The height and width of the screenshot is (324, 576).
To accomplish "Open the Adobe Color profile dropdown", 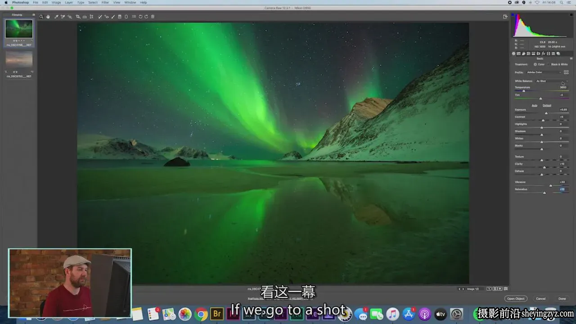I will (544, 72).
